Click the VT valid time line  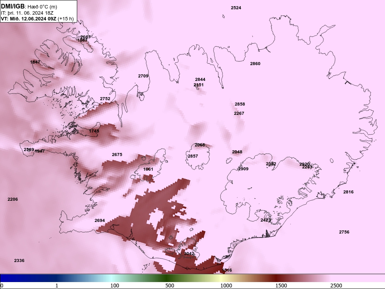click(x=37, y=18)
